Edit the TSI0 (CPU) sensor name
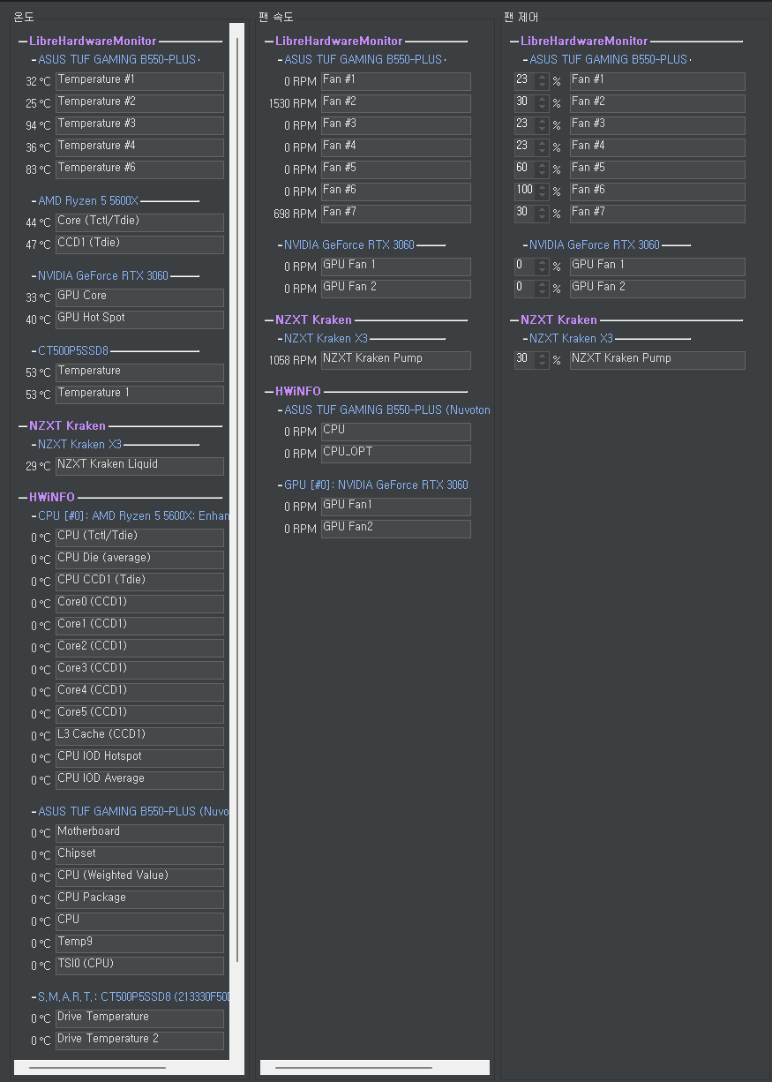The width and height of the screenshot is (772, 1082). tap(139, 966)
